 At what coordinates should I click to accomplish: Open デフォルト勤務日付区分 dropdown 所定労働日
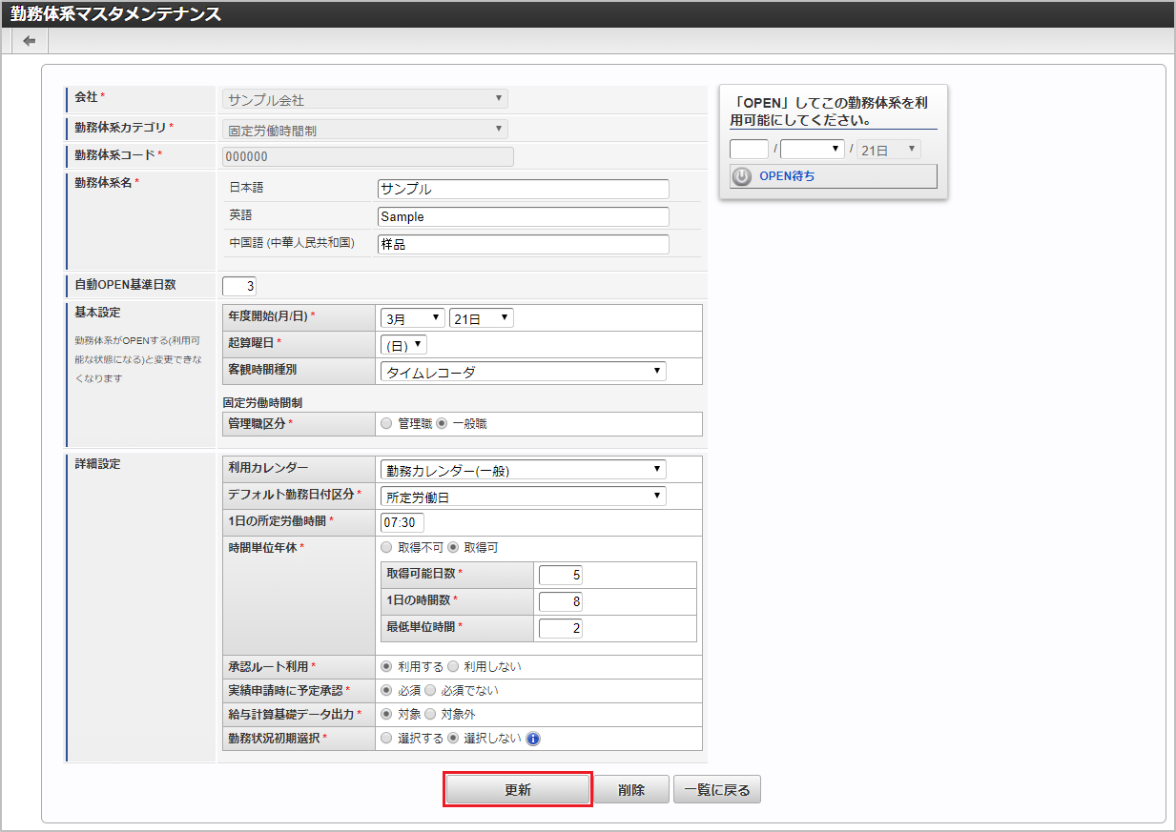tap(523, 496)
